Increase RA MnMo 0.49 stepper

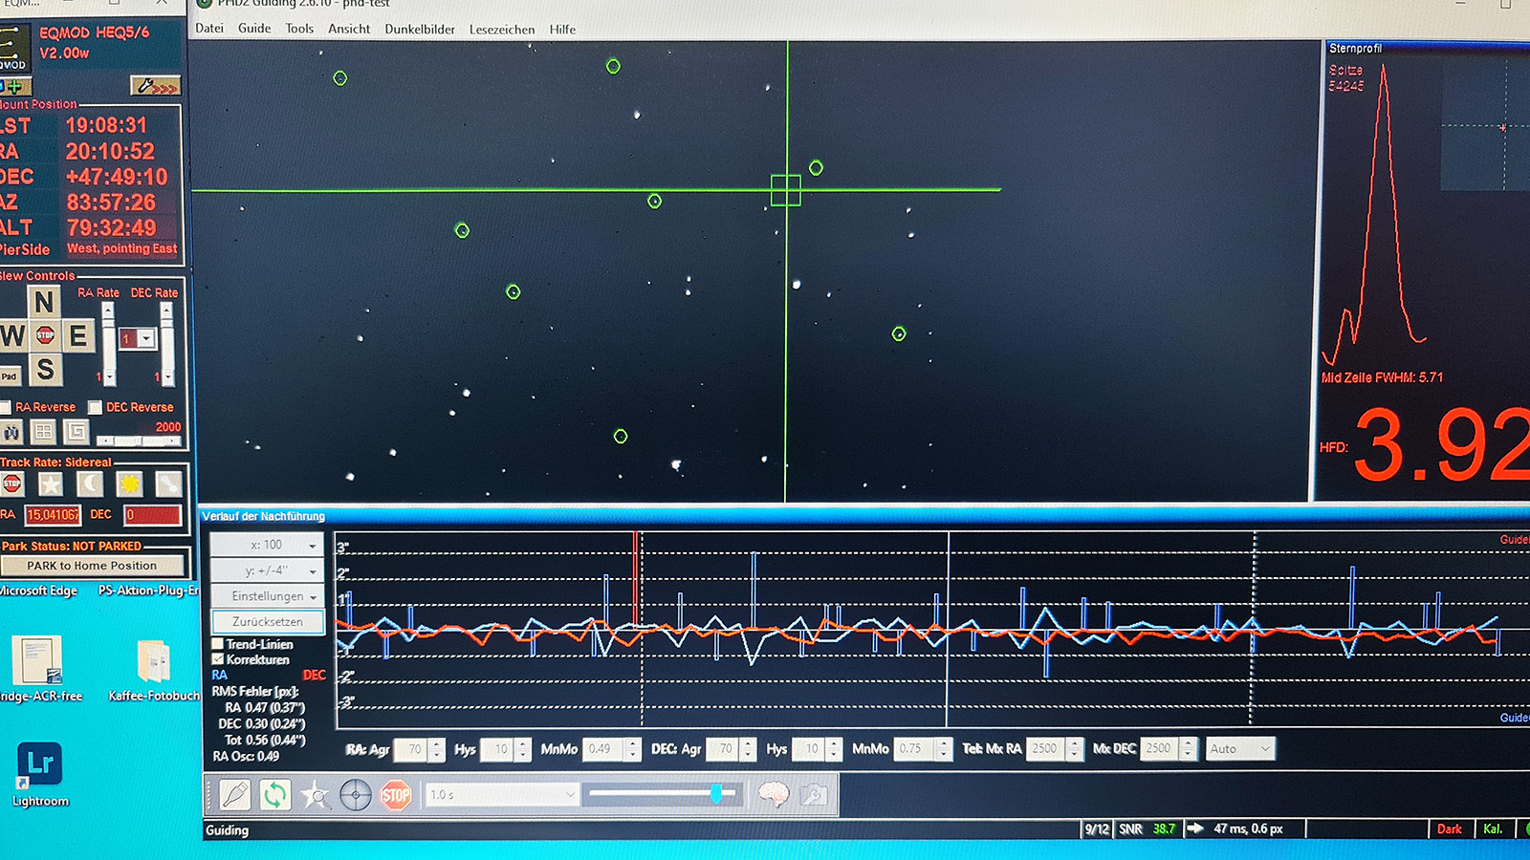pos(633,743)
